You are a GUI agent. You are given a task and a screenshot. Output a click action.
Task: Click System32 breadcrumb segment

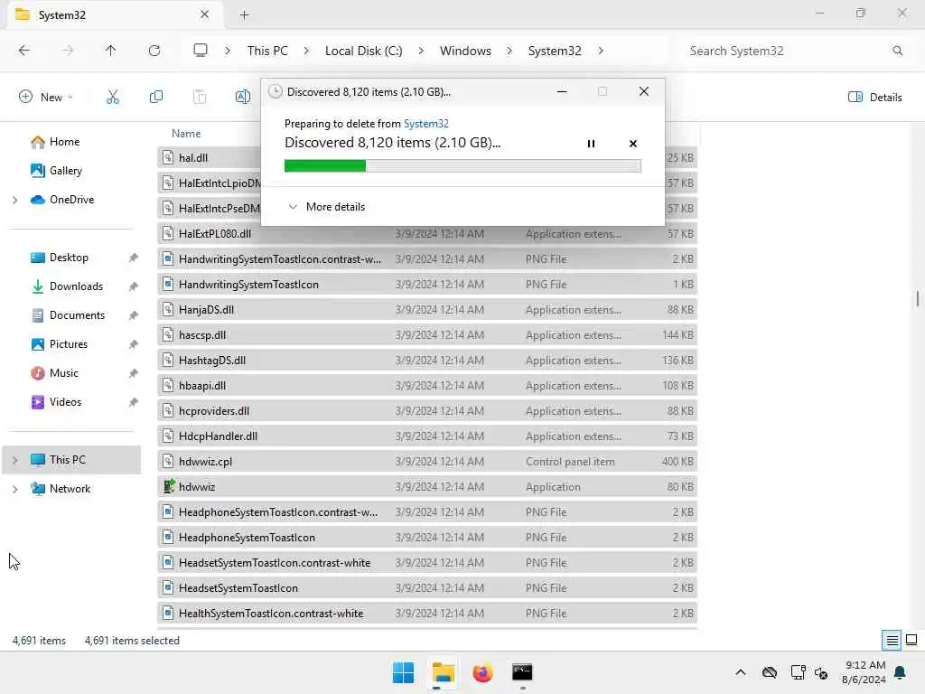click(555, 51)
